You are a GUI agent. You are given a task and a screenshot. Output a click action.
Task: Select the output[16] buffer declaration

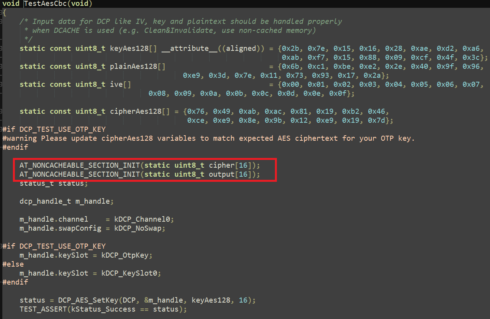point(233,174)
